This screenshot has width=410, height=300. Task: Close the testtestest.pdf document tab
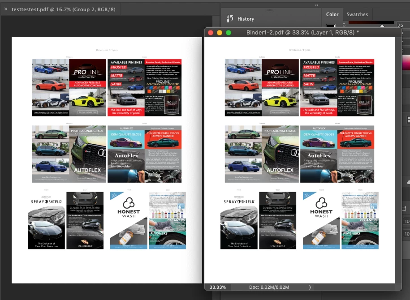[x=6, y=9]
